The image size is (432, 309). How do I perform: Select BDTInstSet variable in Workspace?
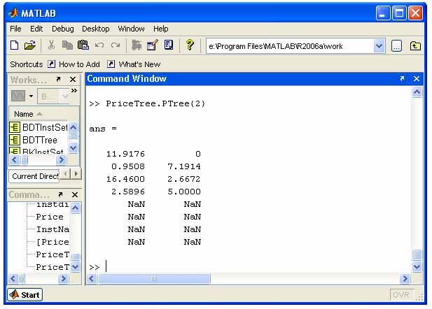click(x=39, y=127)
